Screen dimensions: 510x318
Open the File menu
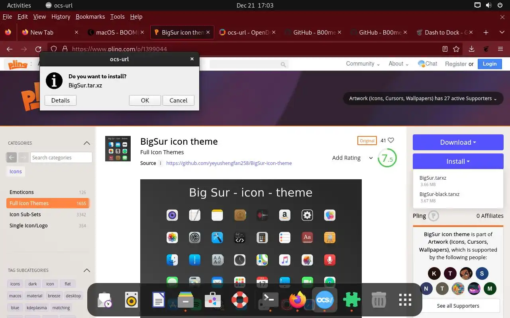(x=7, y=17)
